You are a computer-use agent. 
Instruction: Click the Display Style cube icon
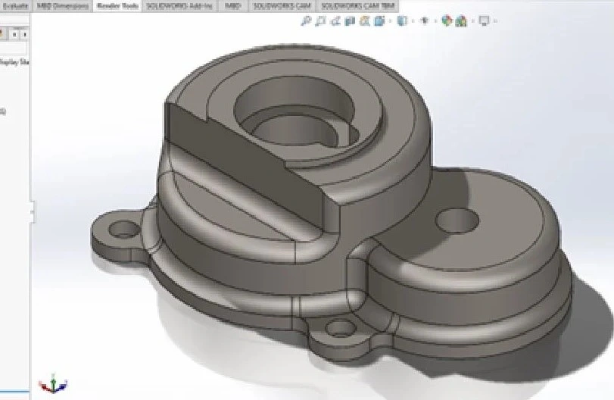click(x=402, y=21)
